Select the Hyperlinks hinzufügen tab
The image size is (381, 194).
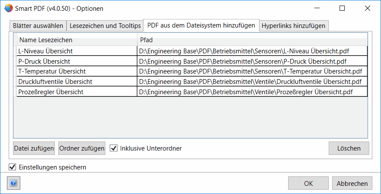(x=293, y=26)
